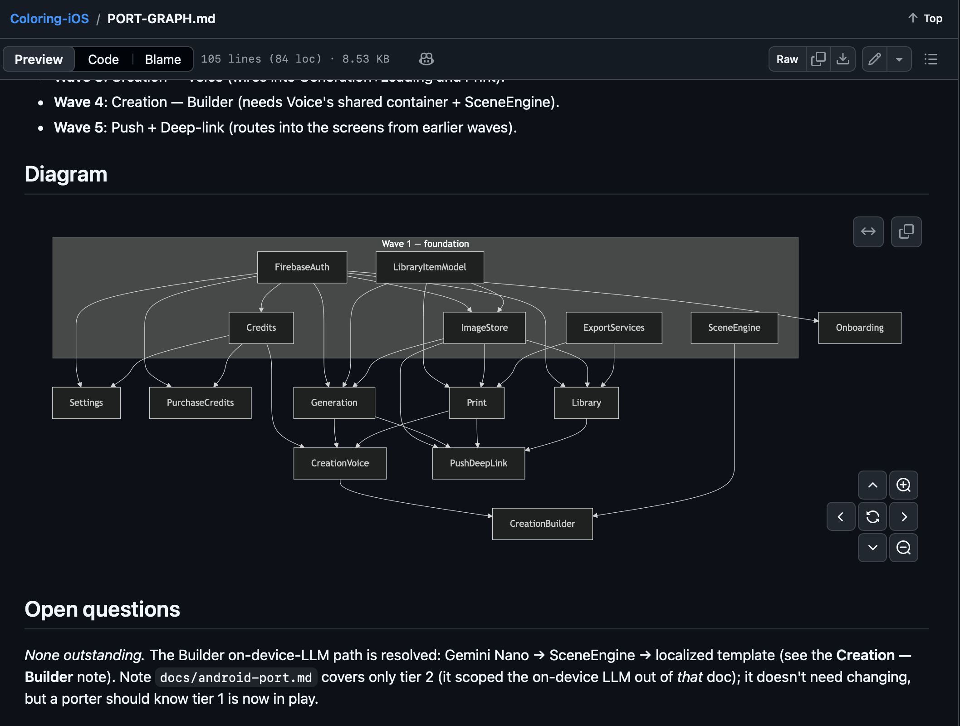Select the FirebaseAuth node
The width and height of the screenshot is (960, 726).
302,267
